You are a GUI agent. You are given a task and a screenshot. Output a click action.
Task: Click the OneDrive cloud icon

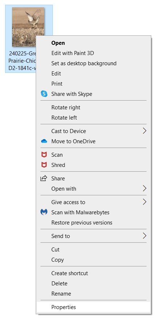[x=44, y=141]
